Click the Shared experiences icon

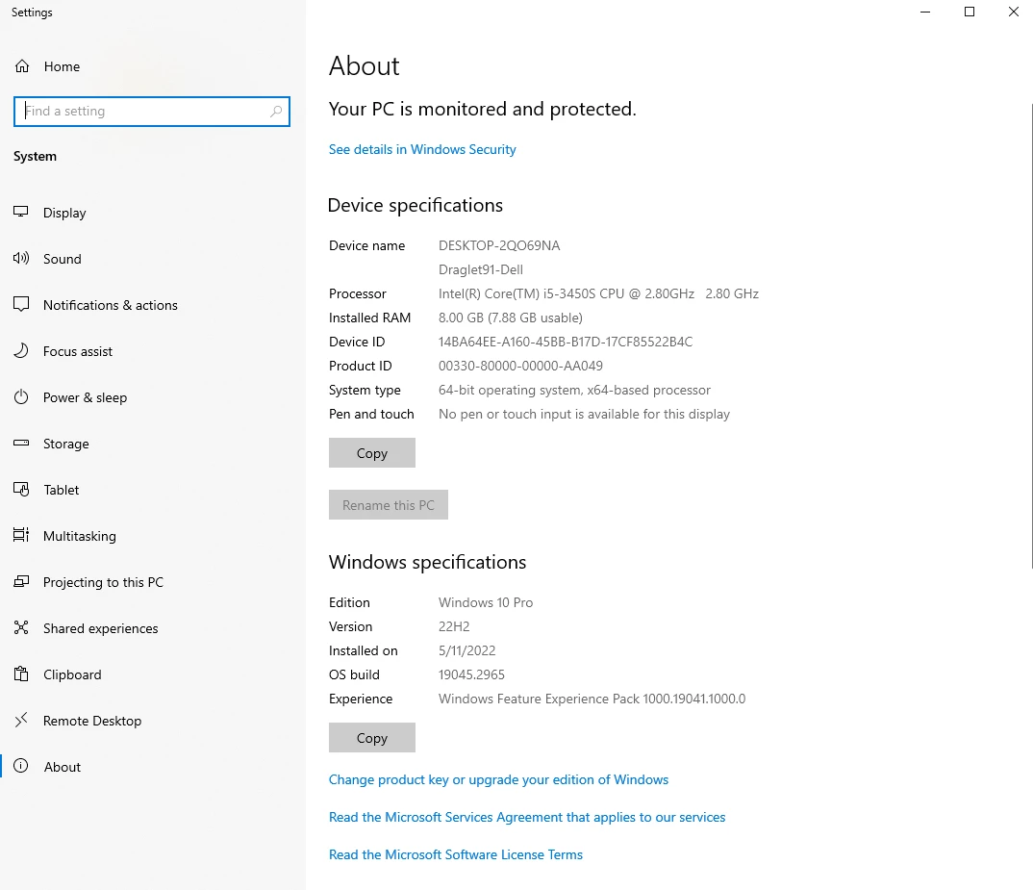21,627
